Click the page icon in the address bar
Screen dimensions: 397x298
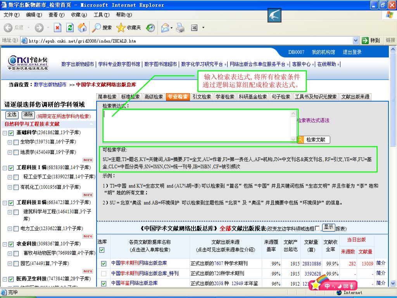[24, 40]
